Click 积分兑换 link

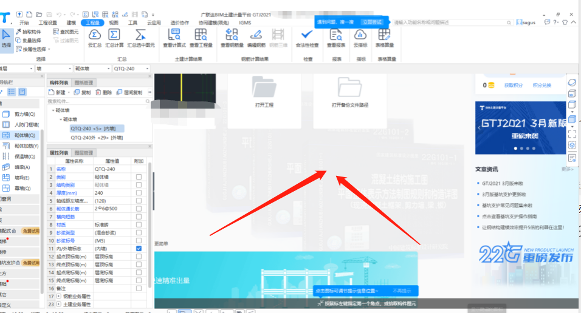[541, 85]
